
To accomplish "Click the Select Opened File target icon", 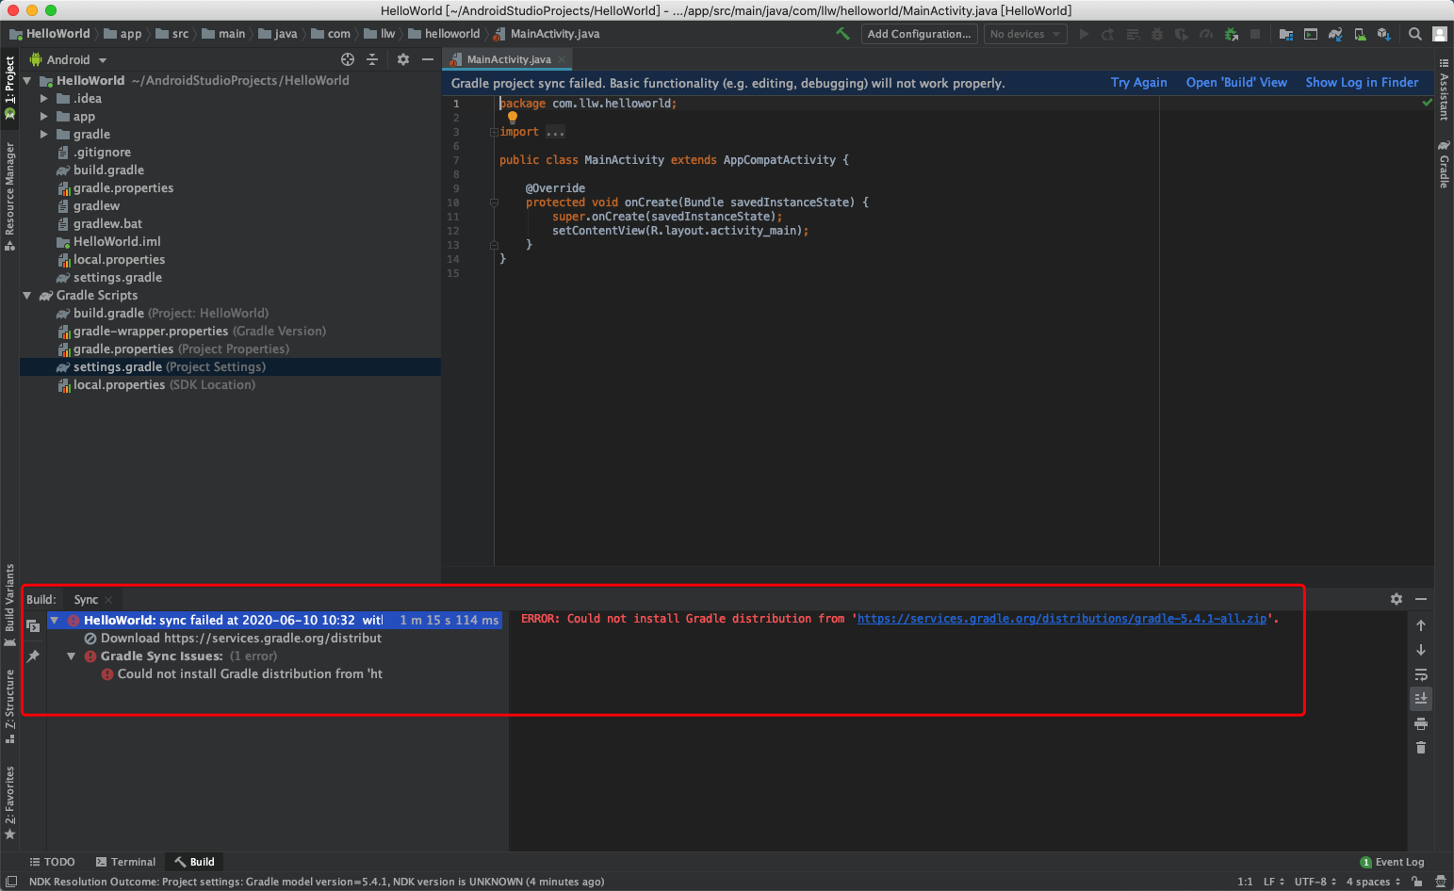I will click(348, 59).
